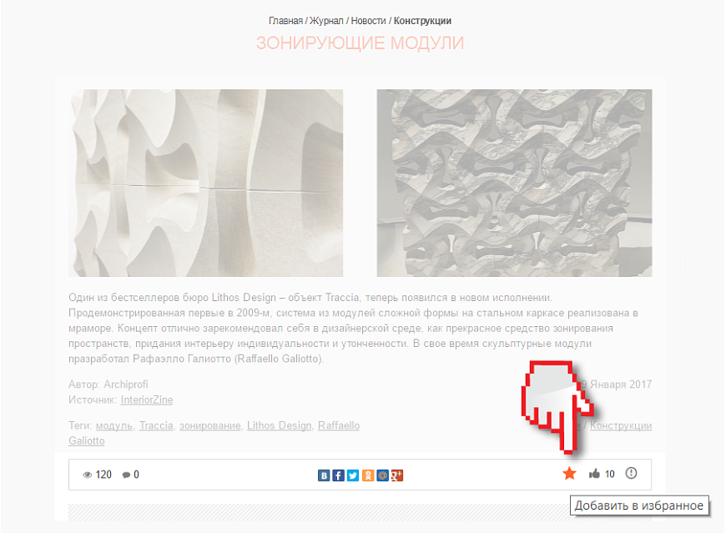This screenshot has height=533, width=726.
Task: Open the white carved modules image
Action: click(206, 184)
